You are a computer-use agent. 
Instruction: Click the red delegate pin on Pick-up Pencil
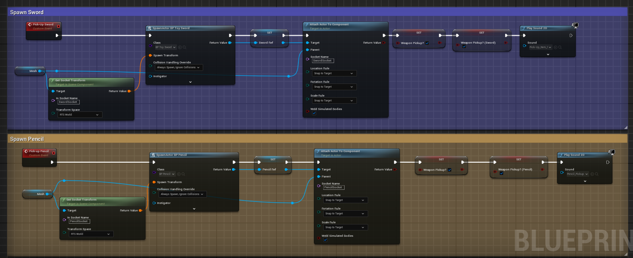pos(53,153)
